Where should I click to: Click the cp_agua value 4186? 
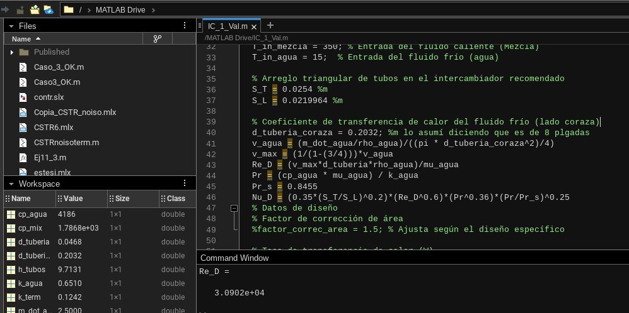[x=67, y=214]
